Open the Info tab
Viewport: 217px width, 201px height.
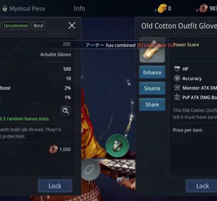[x=79, y=8]
